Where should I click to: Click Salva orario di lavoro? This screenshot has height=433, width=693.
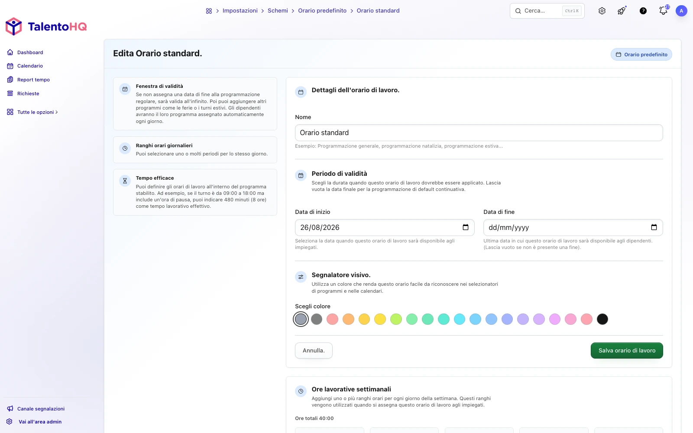point(627,351)
